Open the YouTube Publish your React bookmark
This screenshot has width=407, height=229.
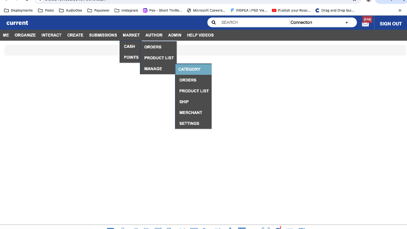coord(291,10)
